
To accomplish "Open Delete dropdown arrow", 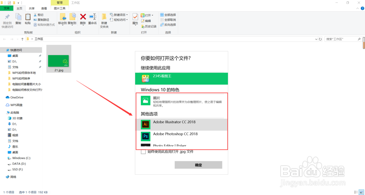I will coord(83,25).
